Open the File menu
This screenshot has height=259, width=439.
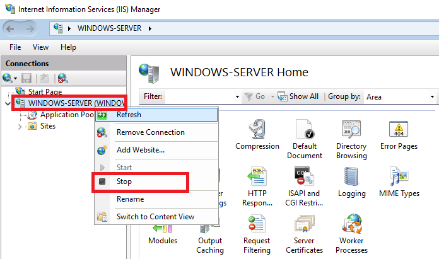(15, 47)
